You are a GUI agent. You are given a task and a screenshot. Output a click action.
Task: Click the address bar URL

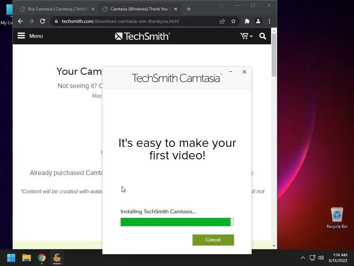(x=120, y=21)
